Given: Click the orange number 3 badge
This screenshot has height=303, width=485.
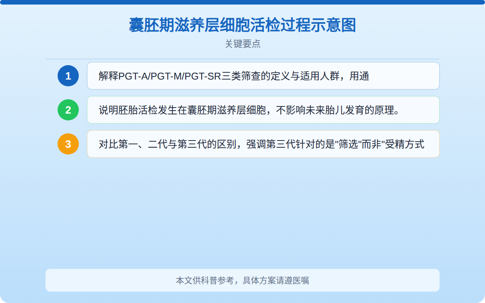Looking at the screenshot, I should tap(68, 144).
